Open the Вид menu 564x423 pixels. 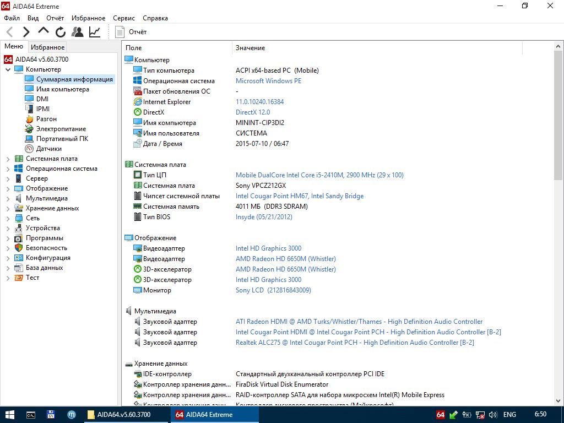click(33, 18)
